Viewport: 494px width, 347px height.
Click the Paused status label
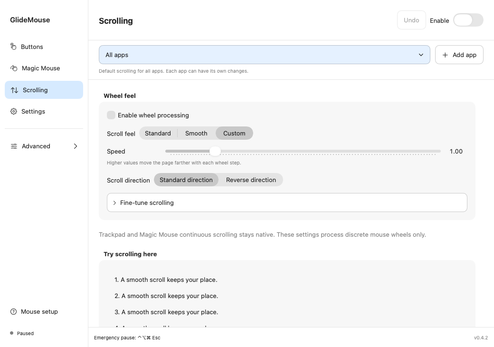click(x=25, y=333)
